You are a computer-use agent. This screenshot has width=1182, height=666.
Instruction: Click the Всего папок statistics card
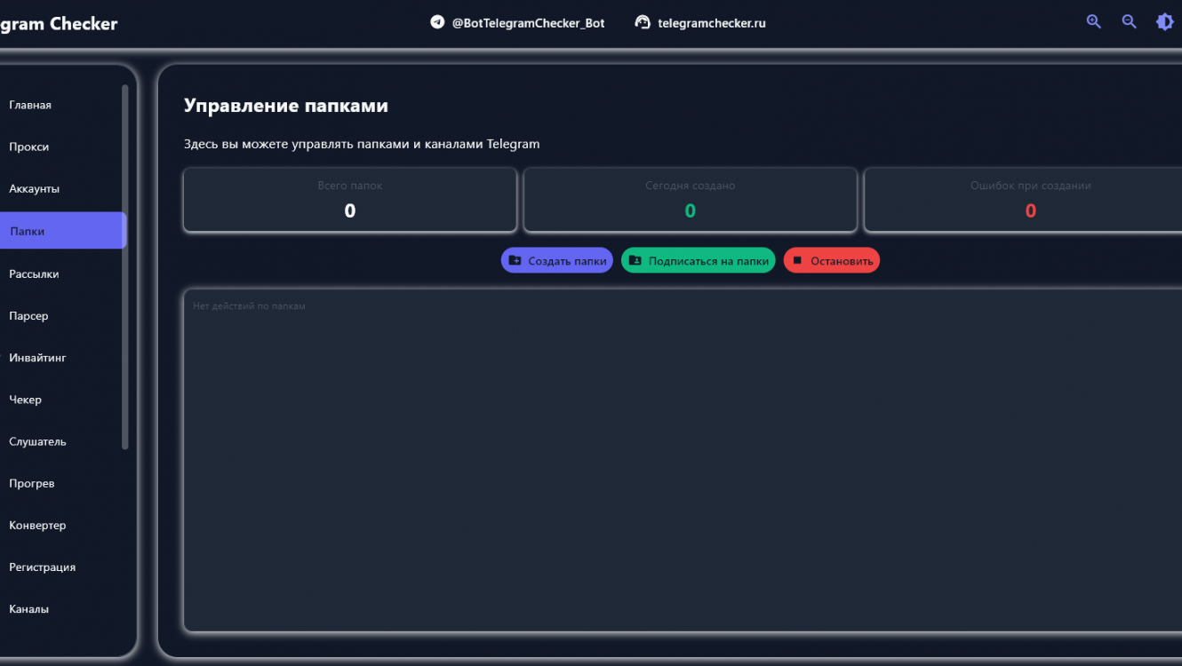pyautogui.click(x=349, y=200)
